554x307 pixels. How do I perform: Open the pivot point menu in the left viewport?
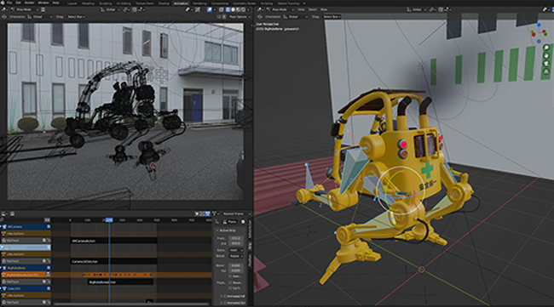(x=126, y=9)
